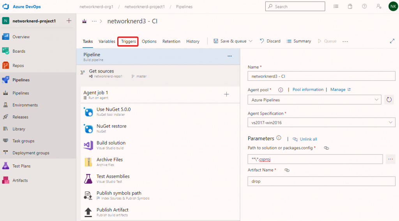Open the toolbar more actions ellipsis
Viewport: 399px width, 221px height.
point(345,41)
